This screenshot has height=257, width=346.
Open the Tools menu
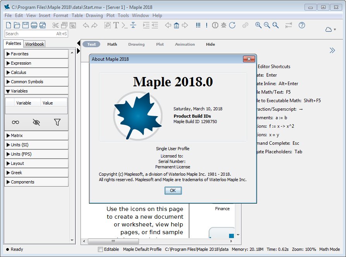point(123,15)
